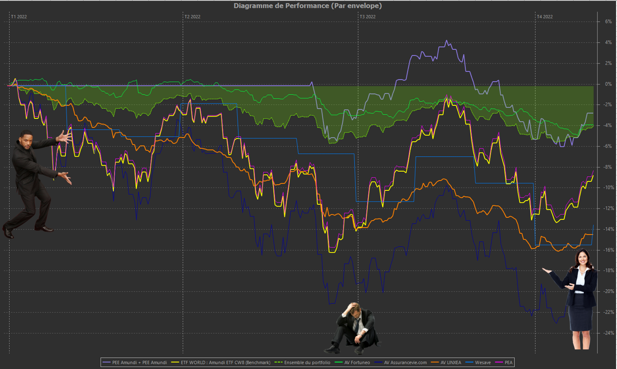
Task: Click the 0% label on the vertical axis
Action: click(x=608, y=84)
